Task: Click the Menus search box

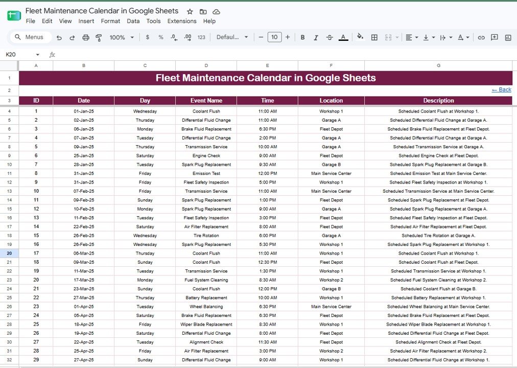Action: point(31,37)
